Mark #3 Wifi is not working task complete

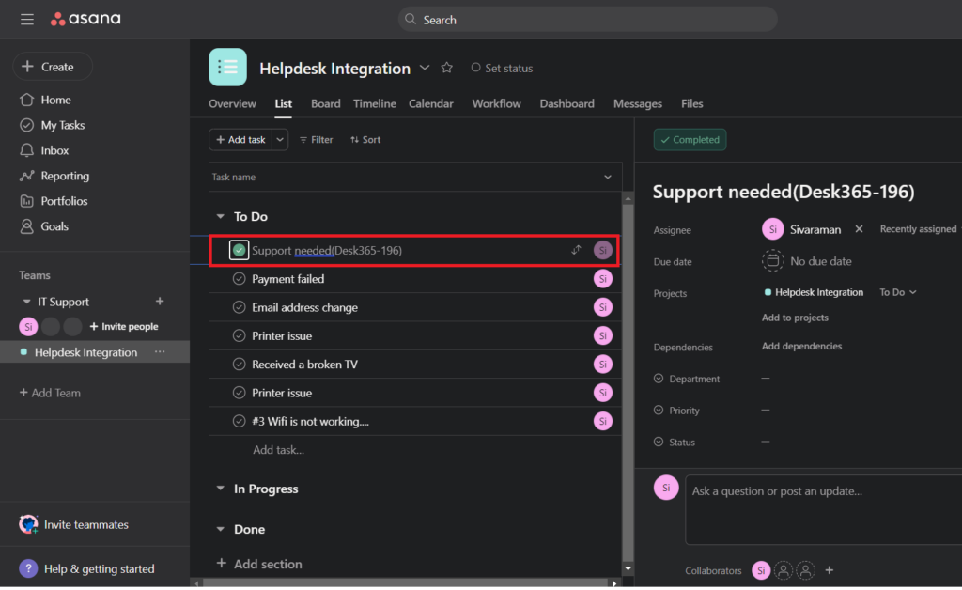click(x=240, y=421)
